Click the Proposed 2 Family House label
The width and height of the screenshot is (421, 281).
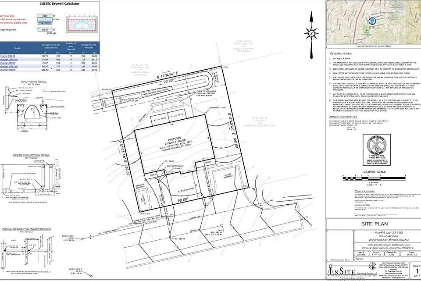[175, 141]
